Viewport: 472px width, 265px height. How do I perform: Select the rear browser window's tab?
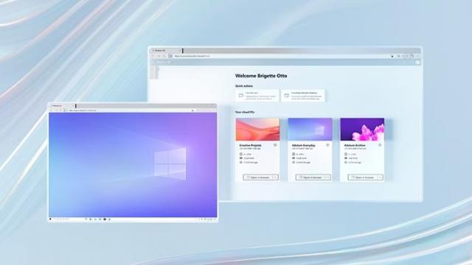[x=165, y=51]
